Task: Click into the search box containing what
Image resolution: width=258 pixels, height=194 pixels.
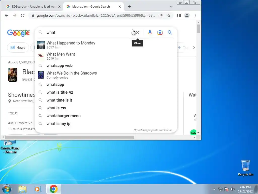Action: [89, 33]
